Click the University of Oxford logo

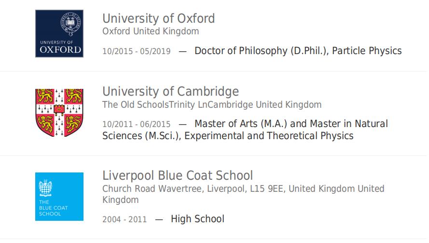click(59, 34)
